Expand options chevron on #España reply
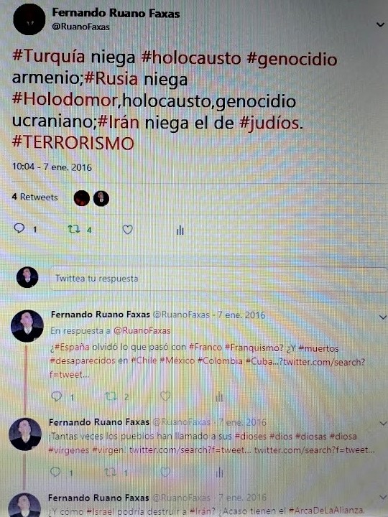 383,317
